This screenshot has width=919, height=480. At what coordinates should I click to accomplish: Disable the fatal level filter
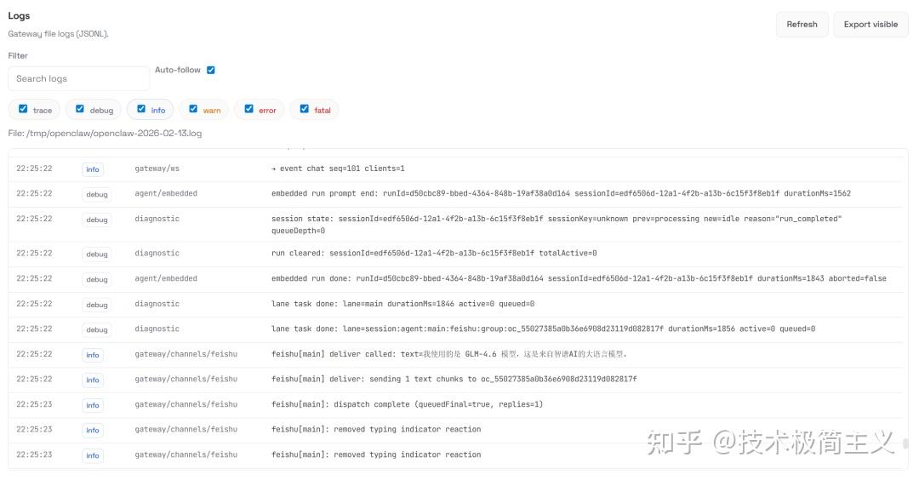[305, 109]
